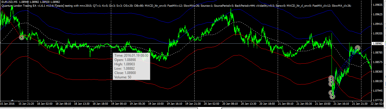Viewport: 386px width, 109px height.
Task: Click the time axis label 20 Jan 08:10
Action: pyautogui.click(x=230, y=104)
